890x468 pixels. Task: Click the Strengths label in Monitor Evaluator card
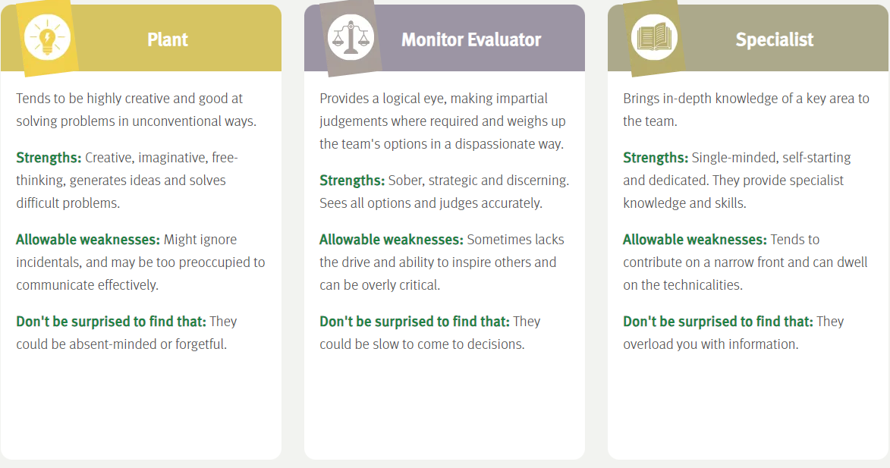[x=352, y=181]
